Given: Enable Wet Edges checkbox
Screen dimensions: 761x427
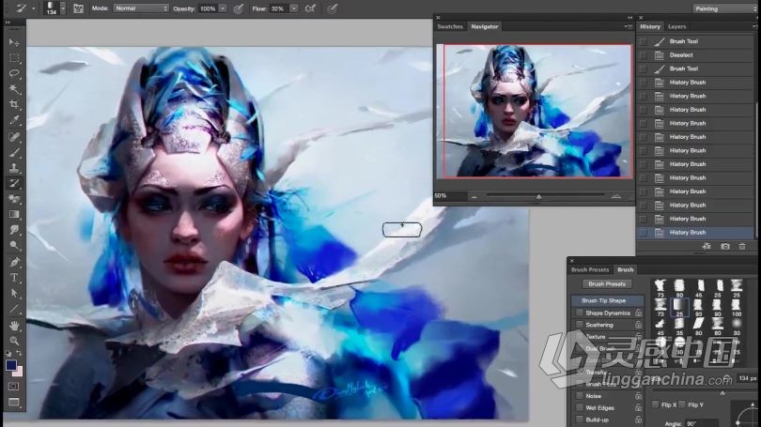Looking at the screenshot, I should tap(580, 407).
